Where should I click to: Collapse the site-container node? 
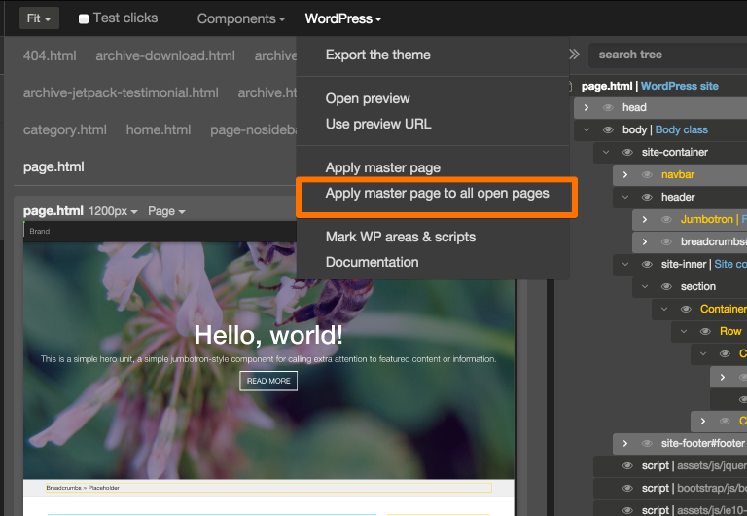point(606,152)
